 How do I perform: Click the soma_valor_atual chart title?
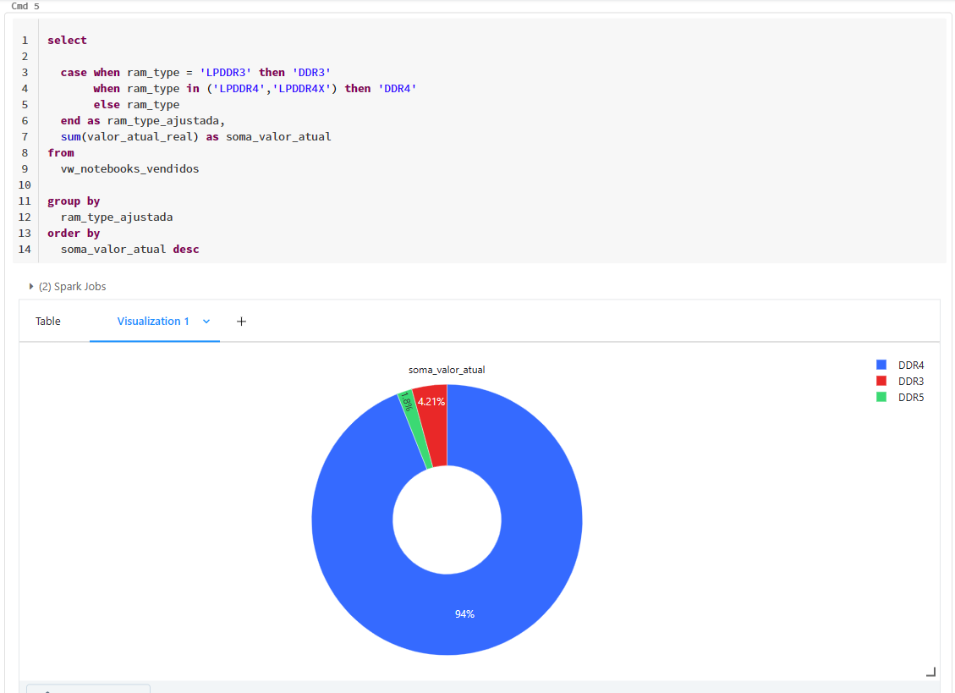(x=447, y=370)
